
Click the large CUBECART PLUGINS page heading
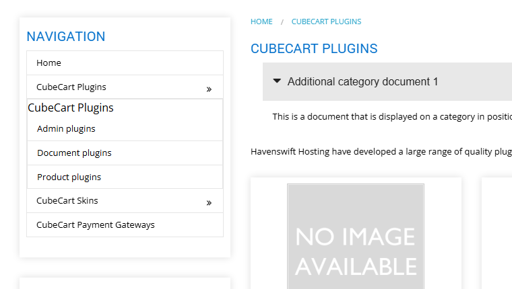click(x=314, y=48)
